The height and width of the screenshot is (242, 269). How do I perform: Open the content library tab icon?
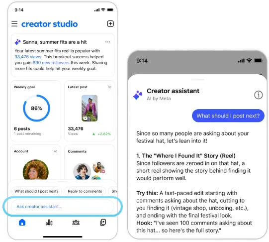(103, 222)
